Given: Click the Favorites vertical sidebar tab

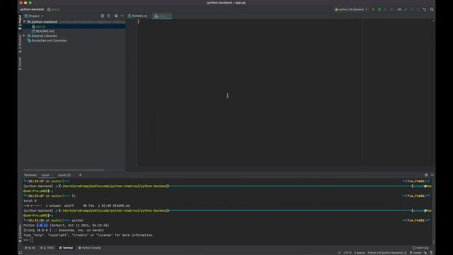Looking at the screenshot, I should (x=20, y=233).
